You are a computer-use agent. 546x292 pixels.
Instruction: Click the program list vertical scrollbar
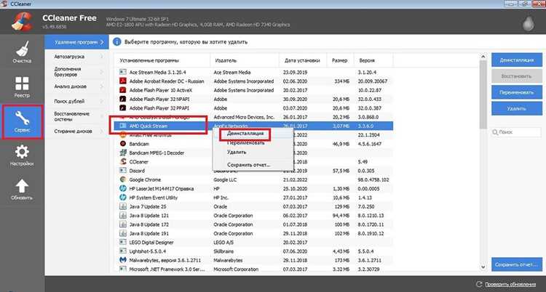(x=483, y=162)
